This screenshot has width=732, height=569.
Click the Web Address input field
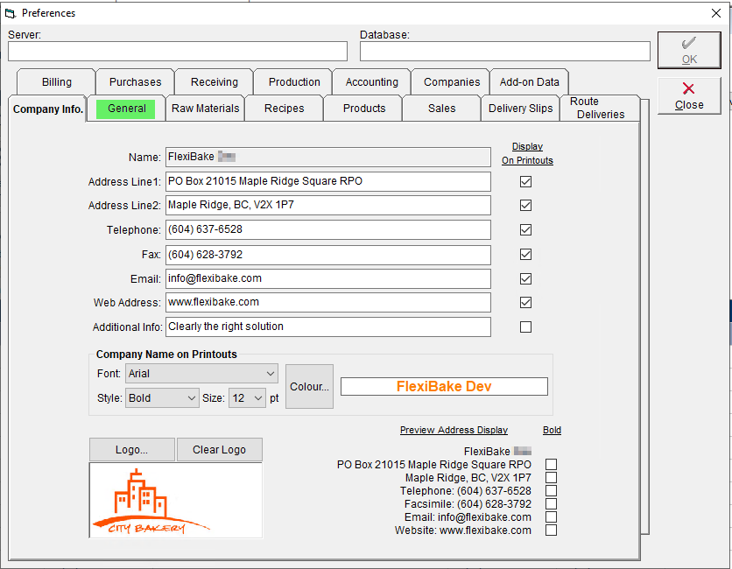point(328,303)
